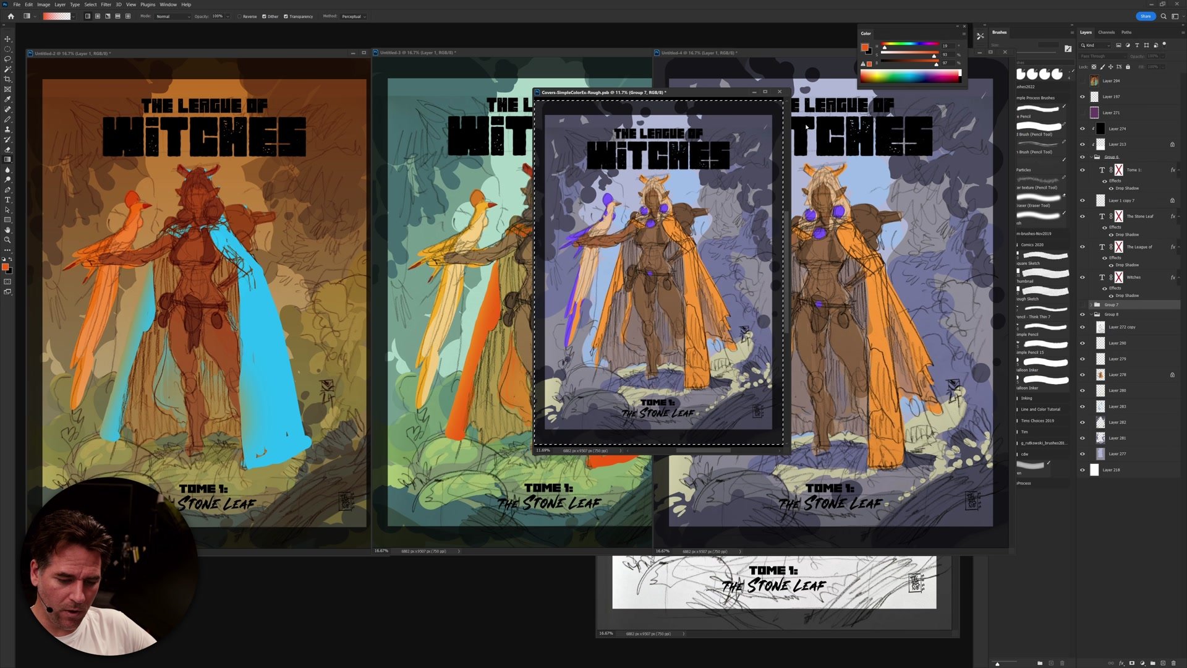
Task: Open the gradient Mode dropdown
Action: [172, 17]
